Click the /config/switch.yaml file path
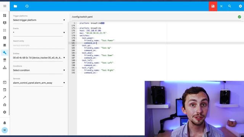 click(x=82, y=17)
